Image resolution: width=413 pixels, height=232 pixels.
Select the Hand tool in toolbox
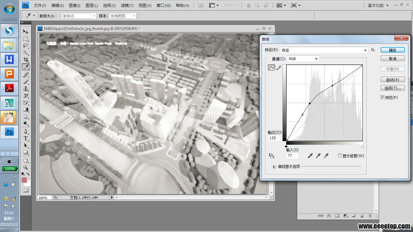tap(26, 160)
